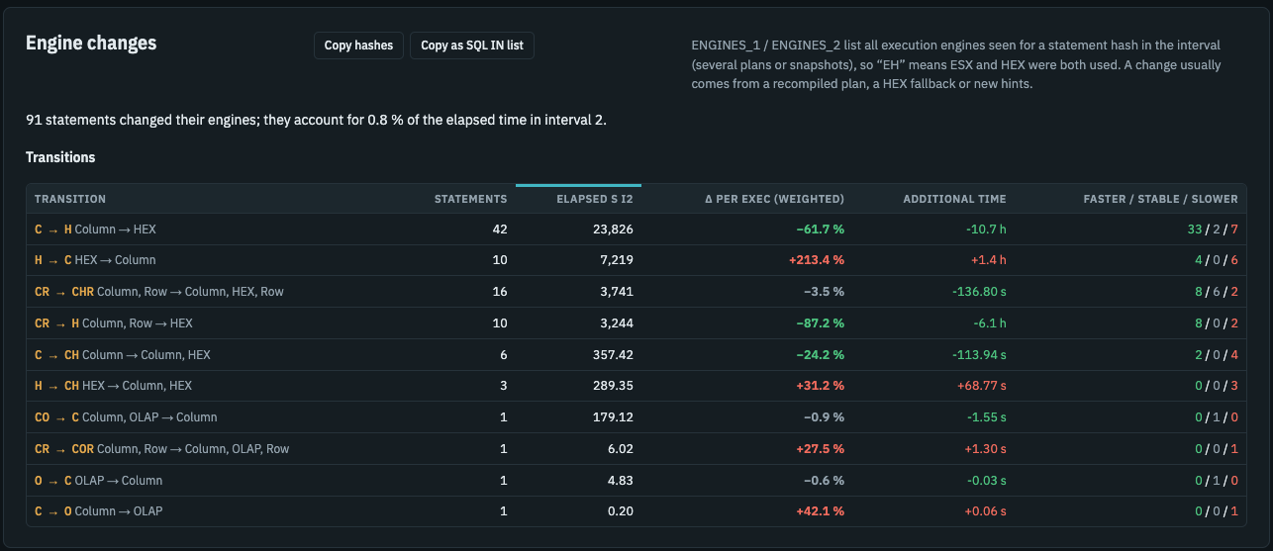
Task: Click the -136.80 s additional time cell
Action: (x=979, y=292)
